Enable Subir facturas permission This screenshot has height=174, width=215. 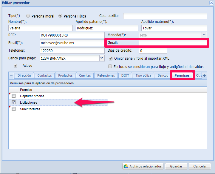(x=13, y=109)
